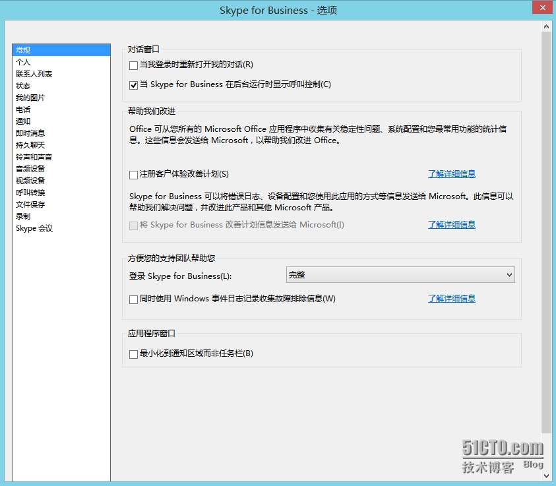Open 了解详细信息 link beside 注册客户体验改善计划

pos(451,174)
